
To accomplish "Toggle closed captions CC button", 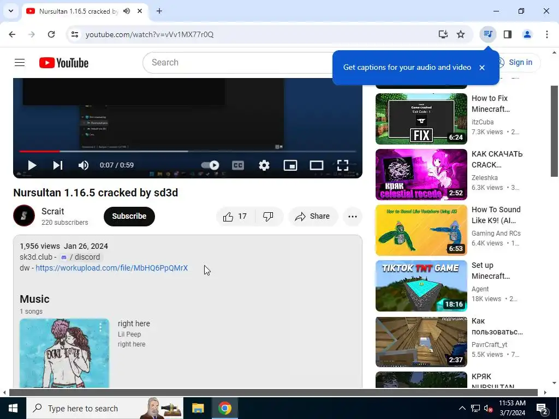I will (x=238, y=165).
